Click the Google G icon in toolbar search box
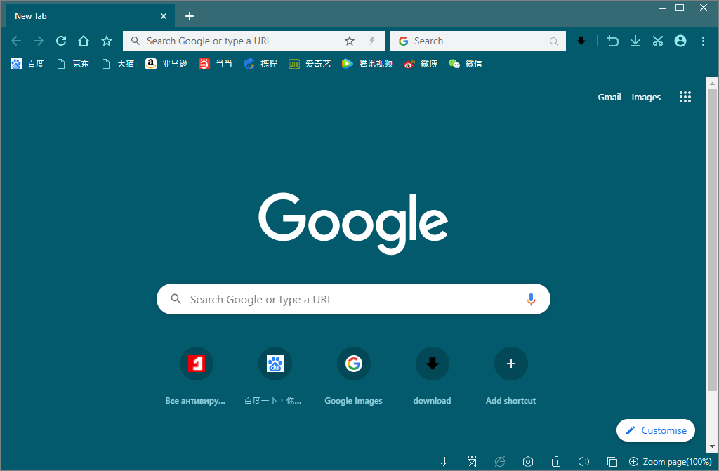This screenshot has height=471, width=719. [x=404, y=41]
